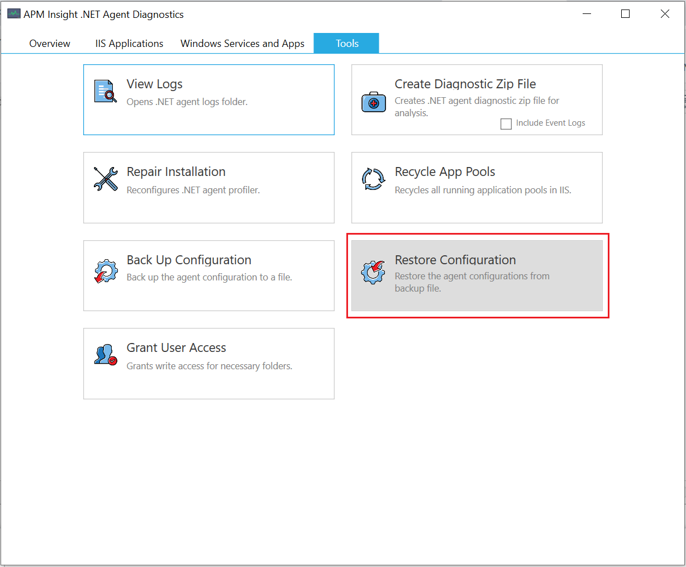686x567 pixels.
Task: Select the wrench and screwdriver Repair Installation icon
Action: [105, 179]
